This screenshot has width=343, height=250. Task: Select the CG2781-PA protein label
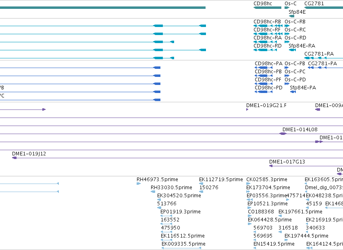click(x=322, y=64)
